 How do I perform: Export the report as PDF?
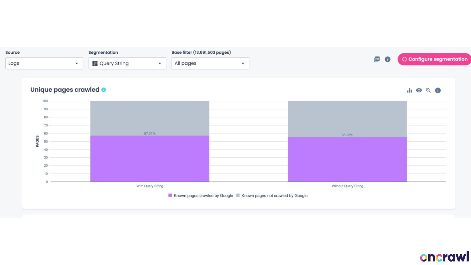point(377,59)
